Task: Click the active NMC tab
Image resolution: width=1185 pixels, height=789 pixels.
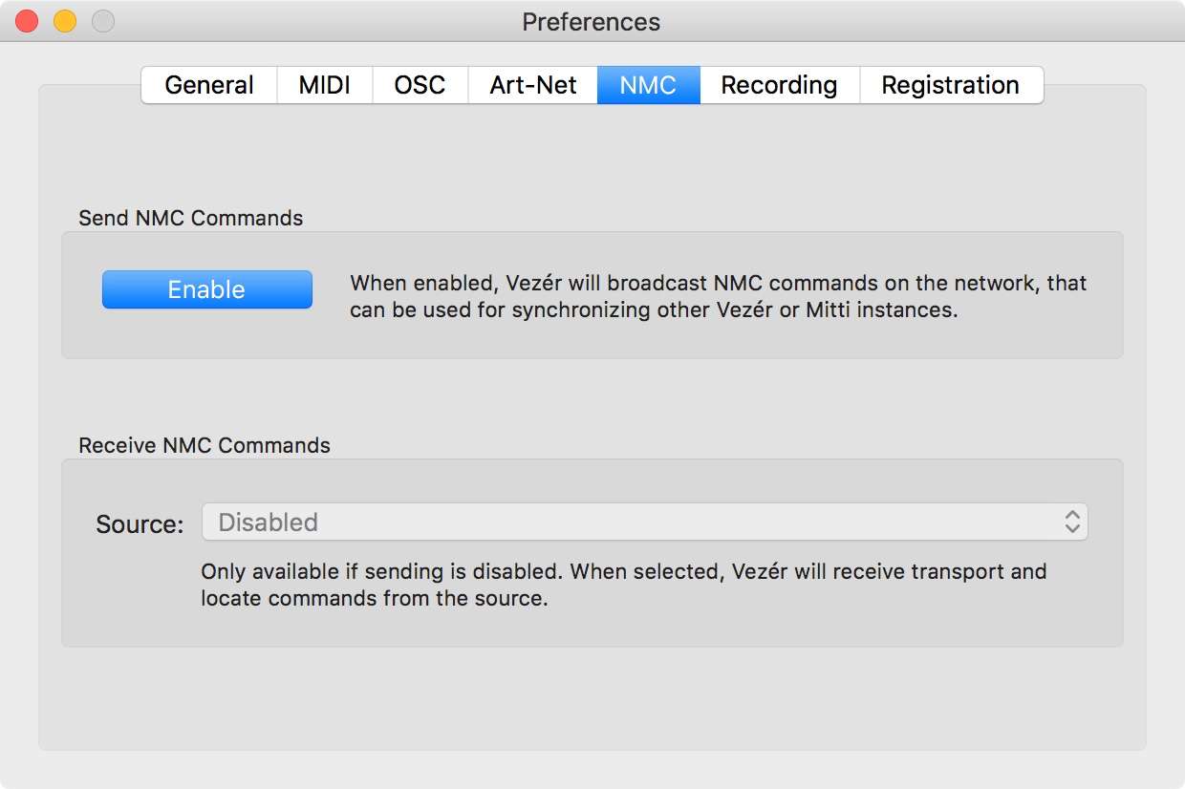Action: [x=648, y=85]
